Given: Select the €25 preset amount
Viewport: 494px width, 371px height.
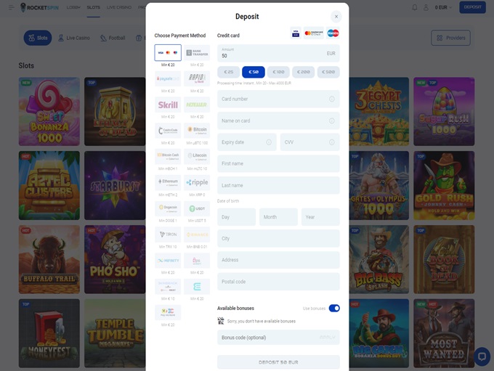Looking at the screenshot, I should 229,72.
